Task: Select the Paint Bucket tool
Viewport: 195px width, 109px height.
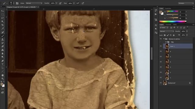Action: click(2, 50)
